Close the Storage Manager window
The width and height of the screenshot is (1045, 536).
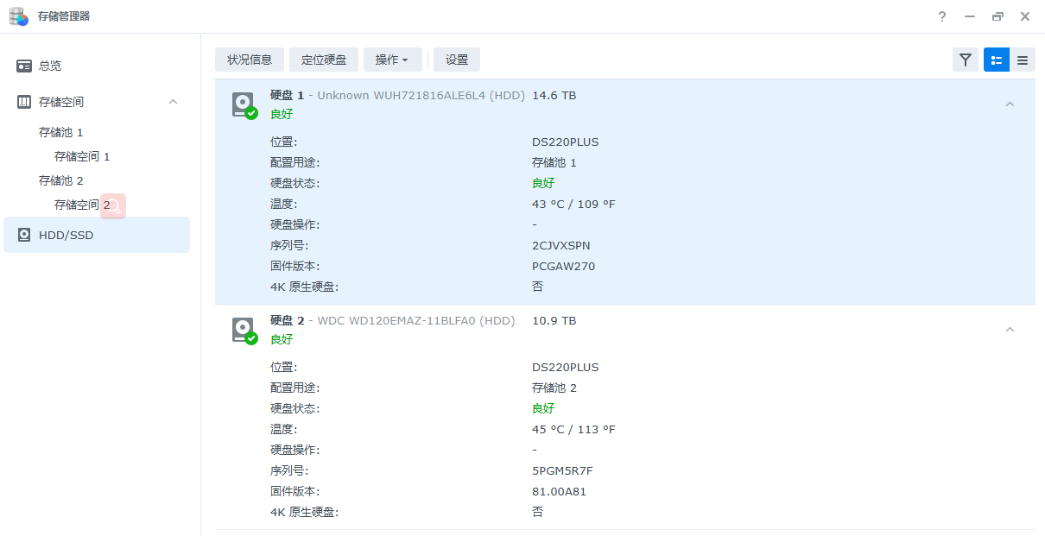[1025, 16]
